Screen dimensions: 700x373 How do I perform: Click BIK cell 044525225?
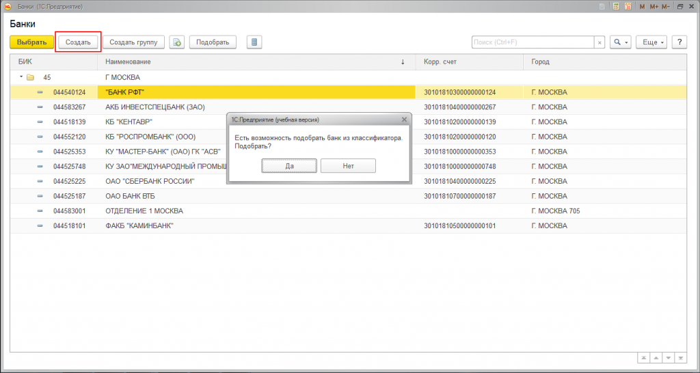coord(69,181)
